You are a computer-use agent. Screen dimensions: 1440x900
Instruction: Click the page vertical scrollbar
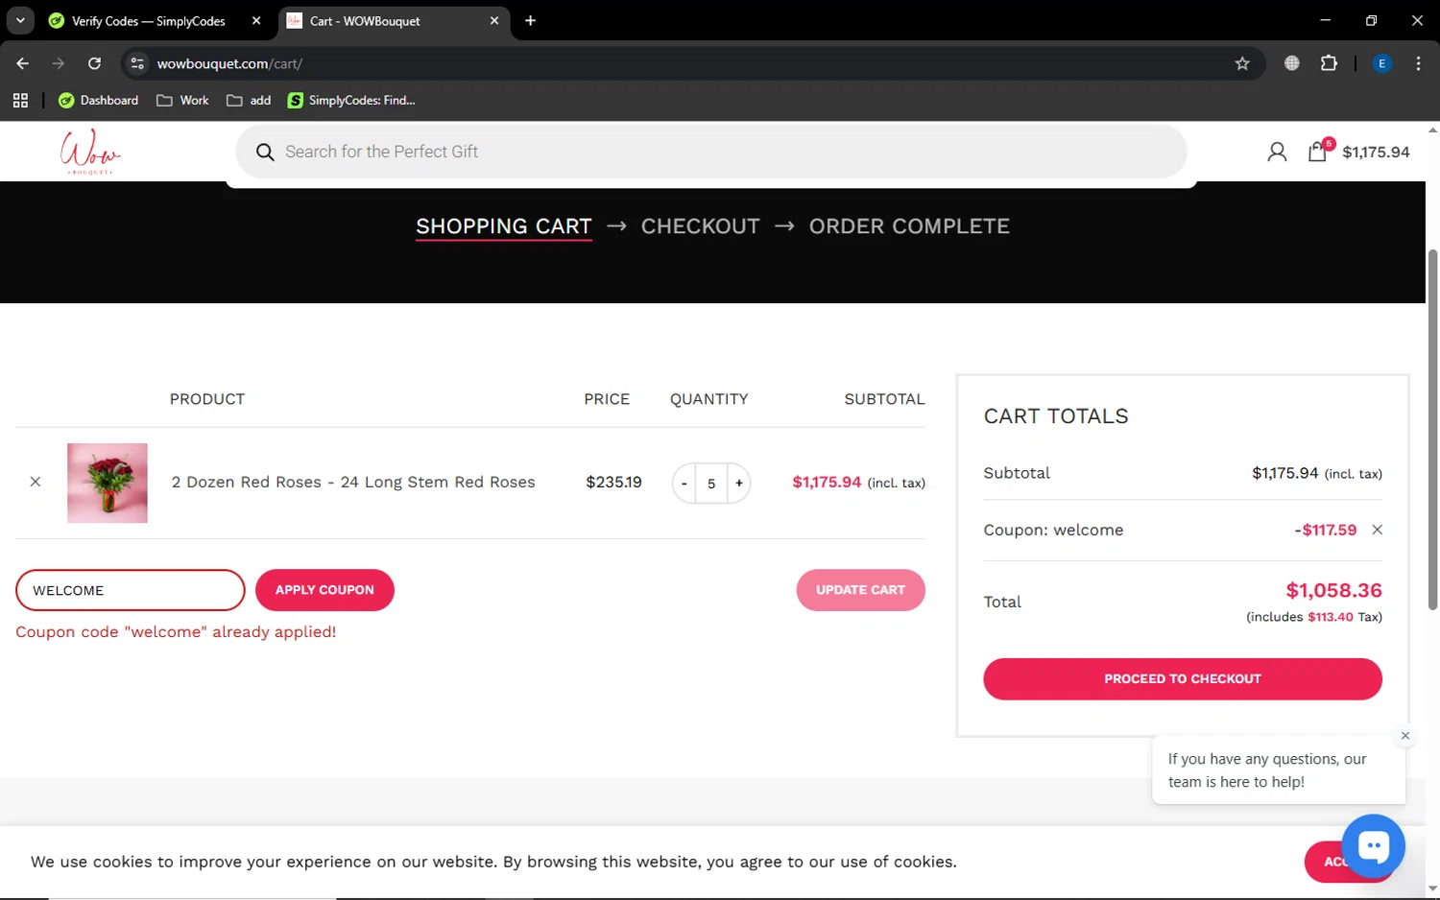1432,429
